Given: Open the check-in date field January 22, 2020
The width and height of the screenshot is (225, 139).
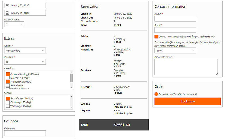Looking at the screenshot, I should [25, 5].
